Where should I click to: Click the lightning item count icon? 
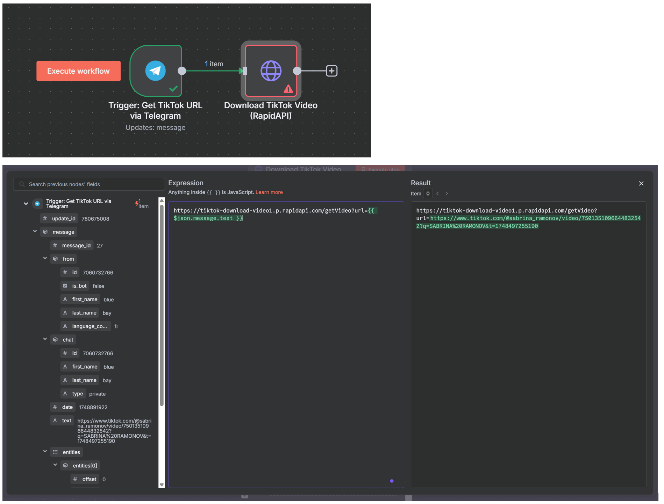pyautogui.click(x=137, y=203)
